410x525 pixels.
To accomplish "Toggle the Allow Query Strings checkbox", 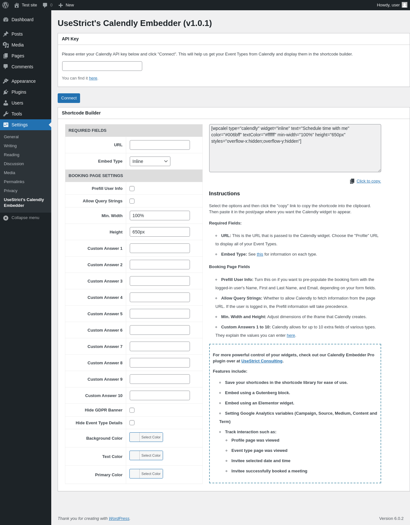I will (132, 201).
